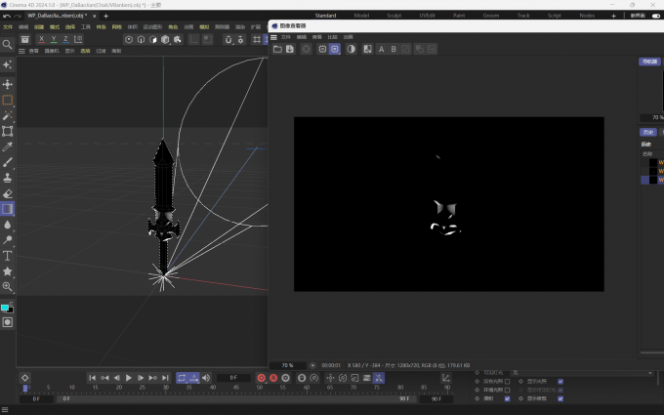Toggle the autokeying A button
This screenshot has height=415, width=664.
pos(273,378)
